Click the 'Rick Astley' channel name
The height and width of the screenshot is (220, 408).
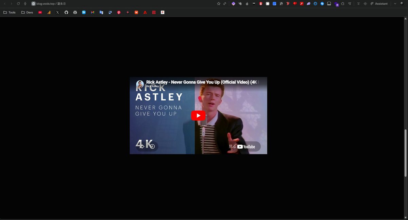153,86
